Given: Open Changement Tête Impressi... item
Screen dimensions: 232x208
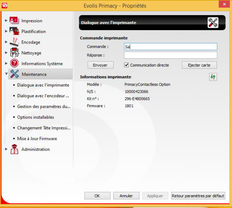Looking at the screenshot, I should (x=44, y=128).
